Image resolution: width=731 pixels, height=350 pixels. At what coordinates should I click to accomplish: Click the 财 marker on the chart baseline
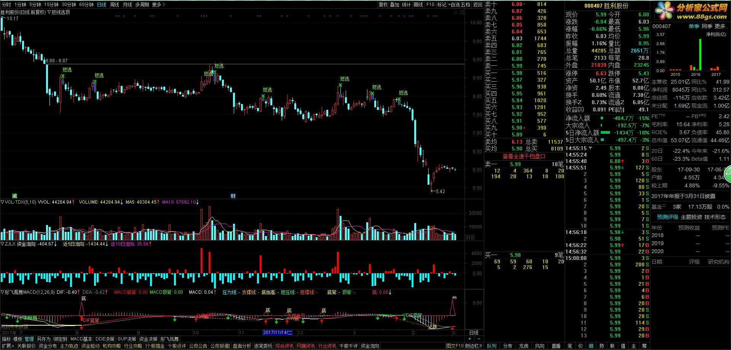[233, 196]
